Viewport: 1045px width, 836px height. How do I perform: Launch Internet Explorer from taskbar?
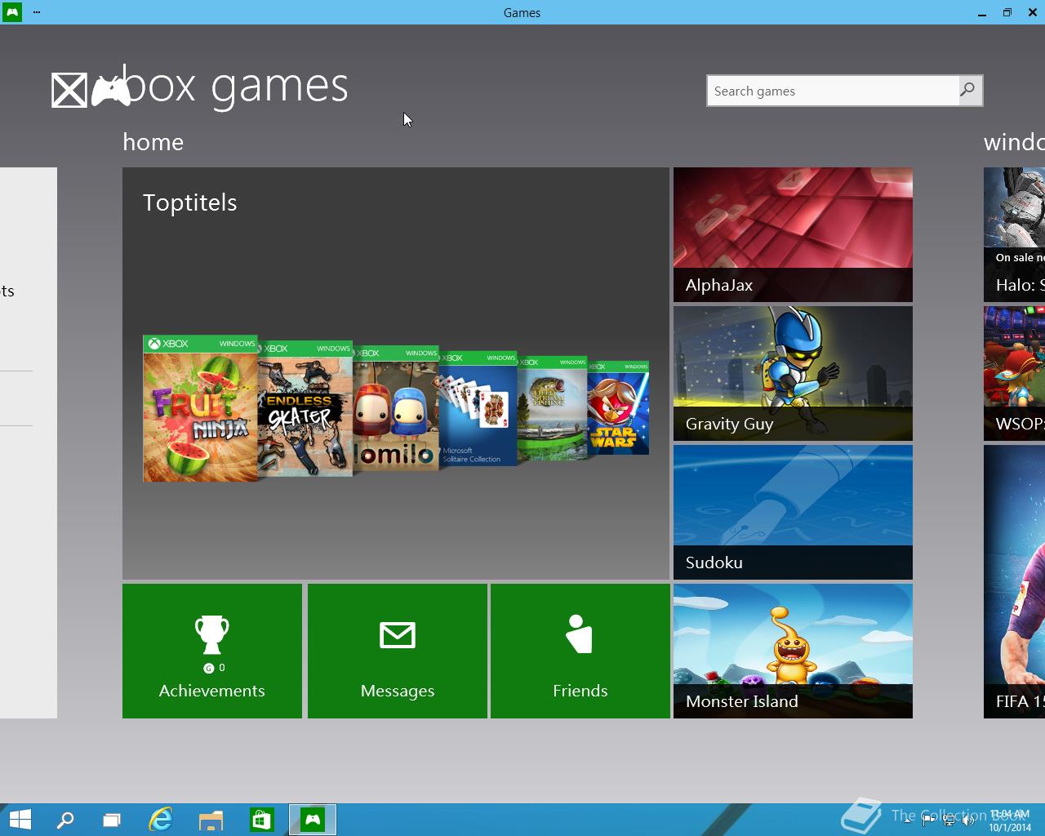coord(161,820)
